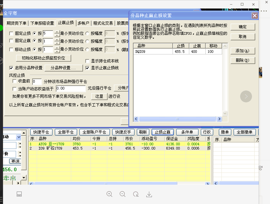This screenshot has height=204, width=270.
Task: Tick the 显示持仓成本线 checkbox
Action: tap(87, 61)
